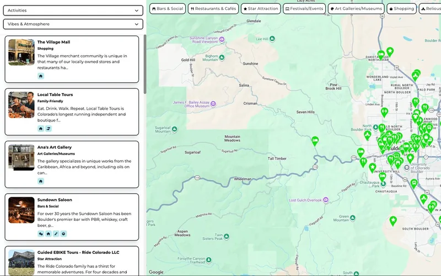The height and width of the screenshot is (276, 441).
Task: Click the Guided EBIKE Tours photo thumbnail
Action: pos(21,263)
